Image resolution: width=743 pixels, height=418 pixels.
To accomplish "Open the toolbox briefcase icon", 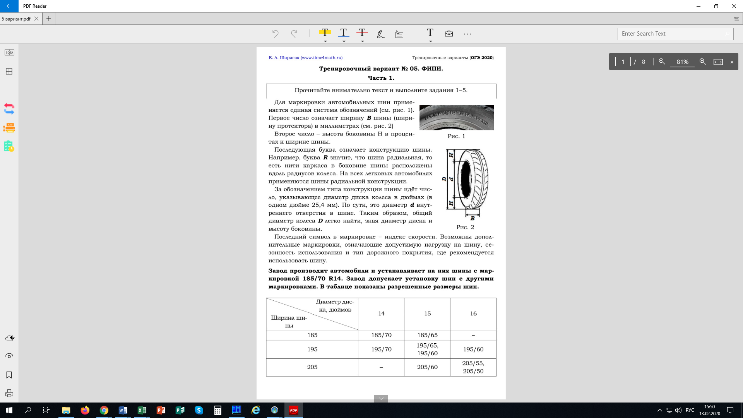I will [x=449, y=34].
